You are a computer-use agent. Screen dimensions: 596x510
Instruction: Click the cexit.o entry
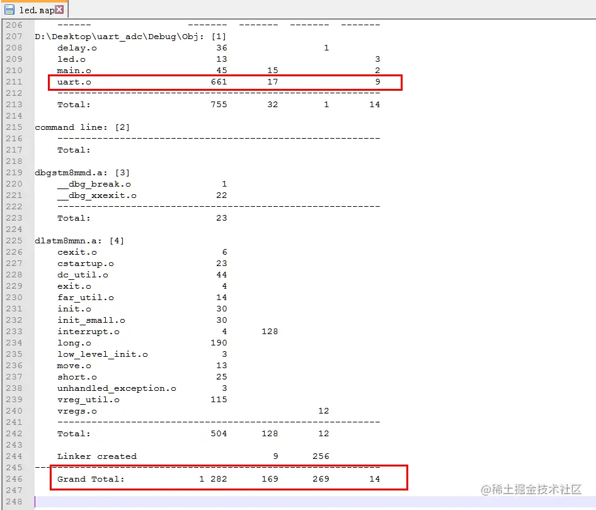(x=77, y=252)
